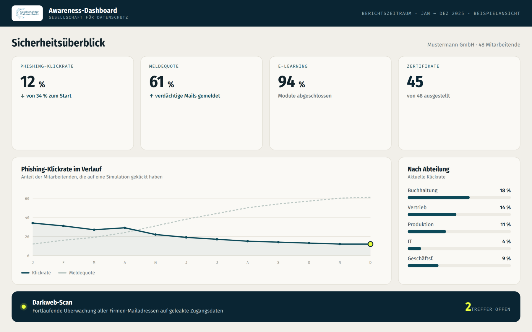Click the '11 %' Produktion value

click(x=505, y=225)
